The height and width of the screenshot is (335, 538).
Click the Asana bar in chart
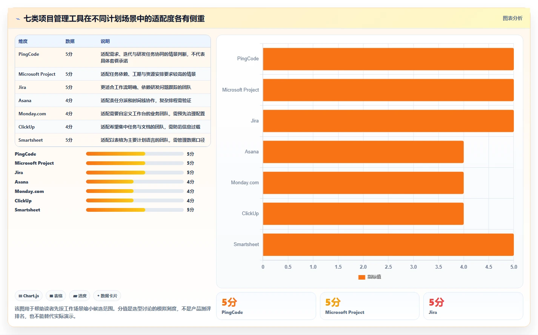point(363,152)
